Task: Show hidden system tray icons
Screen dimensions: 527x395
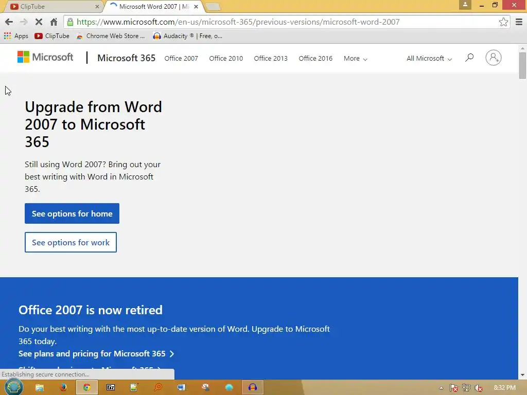Action: pyautogui.click(x=441, y=388)
